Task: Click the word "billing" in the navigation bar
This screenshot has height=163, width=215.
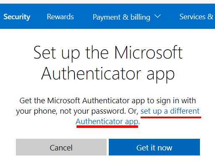Action: pyautogui.click(x=140, y=17)
